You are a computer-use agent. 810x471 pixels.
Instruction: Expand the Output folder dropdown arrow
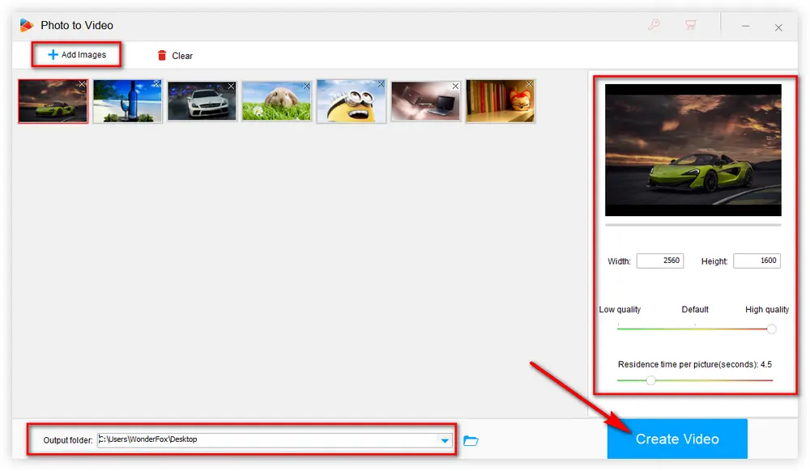coord(445,440)
